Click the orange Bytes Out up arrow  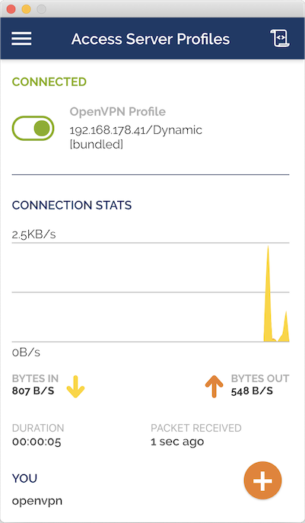(214, 386)
